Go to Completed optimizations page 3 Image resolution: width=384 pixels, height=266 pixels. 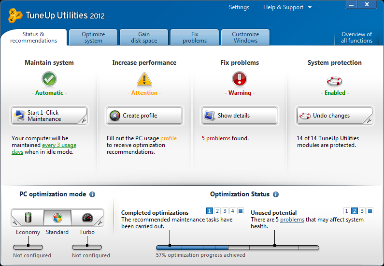click(x=225, y=211)
